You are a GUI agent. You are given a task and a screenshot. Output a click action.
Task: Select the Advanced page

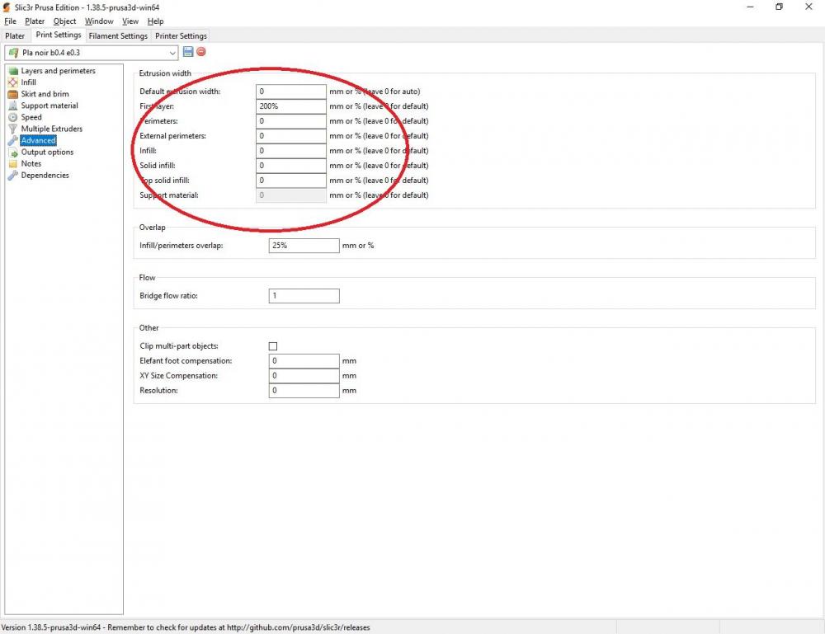[x=38, y=140]
